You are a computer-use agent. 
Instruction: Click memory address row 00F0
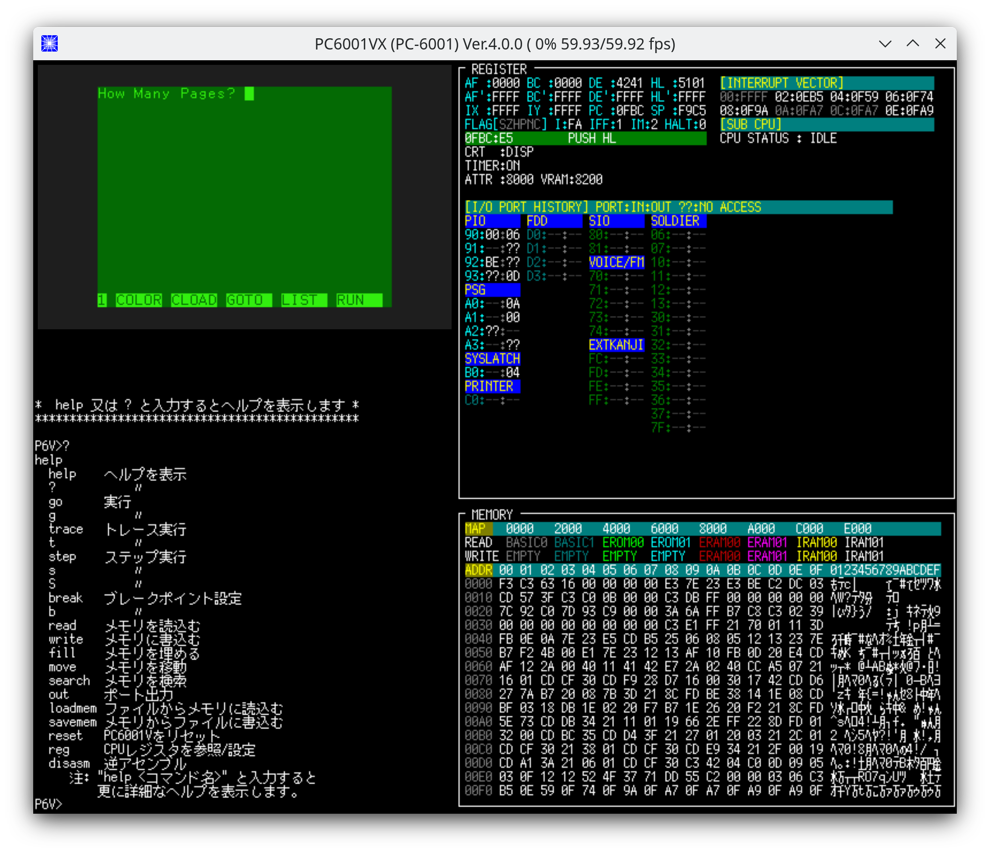[x=702, y=790]
